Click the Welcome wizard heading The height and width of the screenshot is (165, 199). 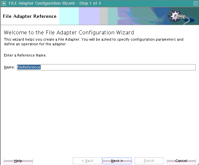click(69, 33)
